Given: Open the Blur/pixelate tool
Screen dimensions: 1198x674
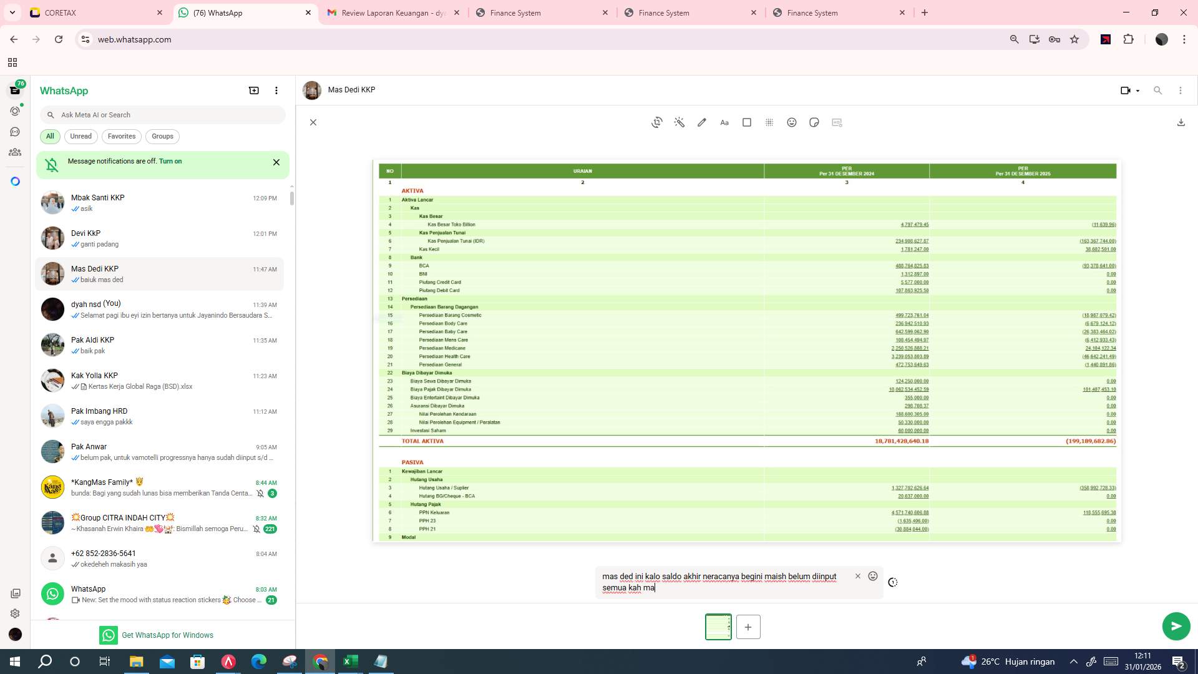Looking at the screenshot, I should tap(769, 122).
